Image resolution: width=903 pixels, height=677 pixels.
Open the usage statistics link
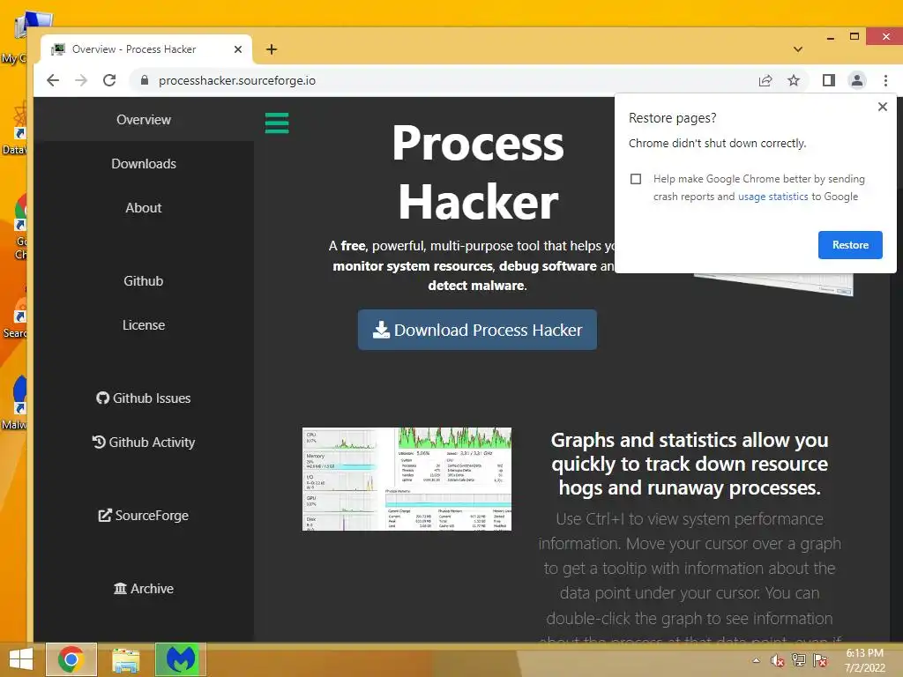pos(772,197)
